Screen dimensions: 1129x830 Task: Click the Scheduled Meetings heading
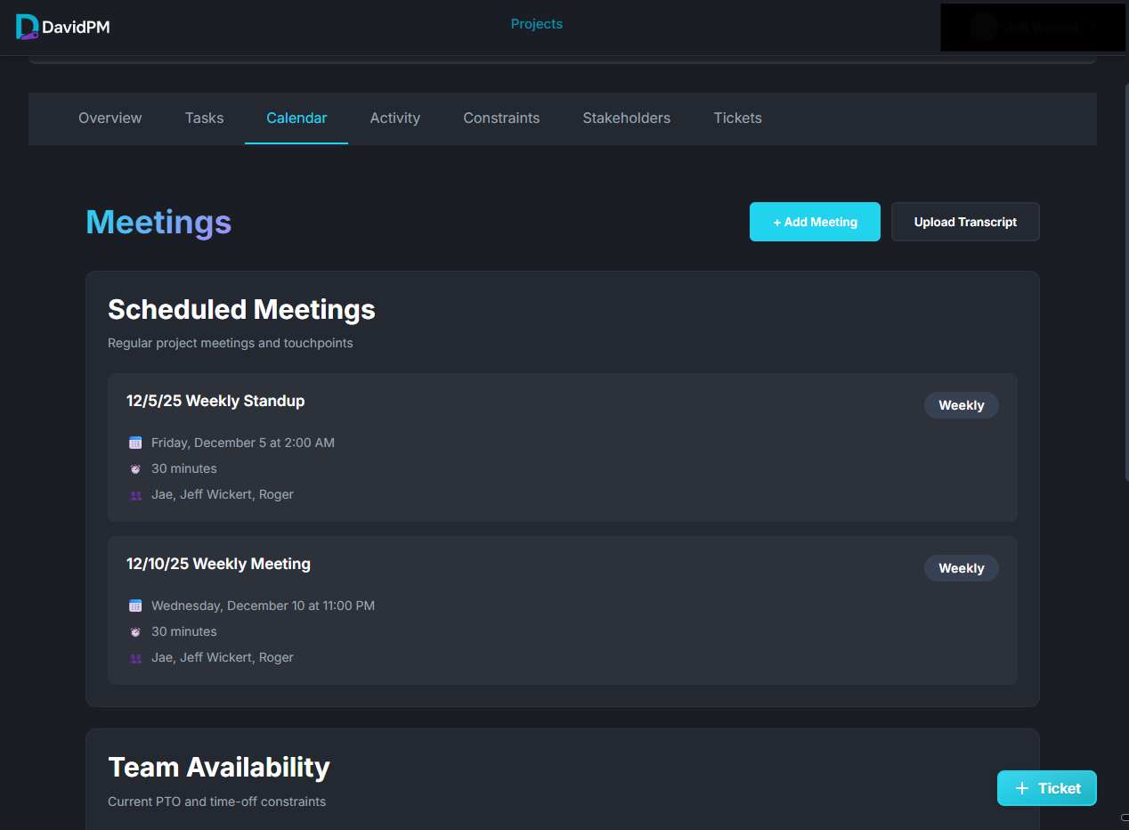[241, 309]
